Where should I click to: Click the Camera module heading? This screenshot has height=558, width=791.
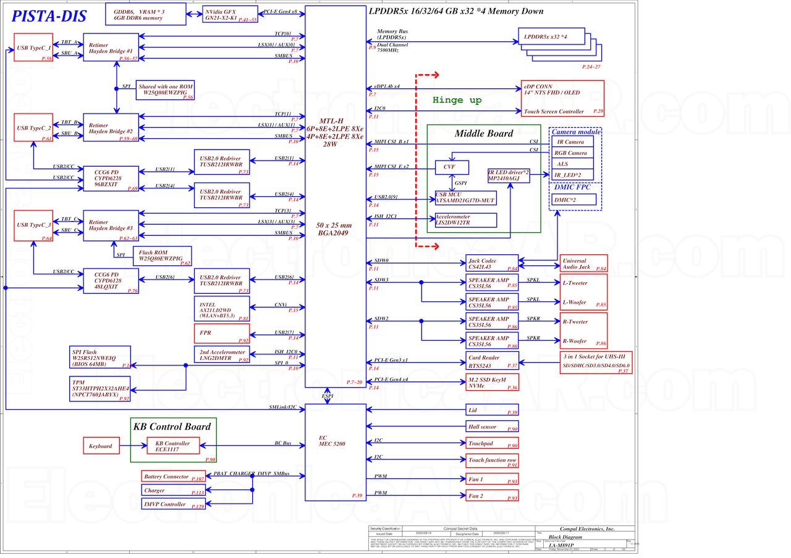(576, 132)
